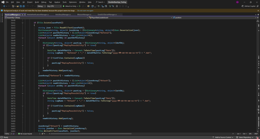
Task: Click the purple account avatar icon
Action: (237, 2)
